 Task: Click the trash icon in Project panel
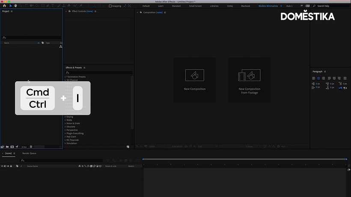(x=31, y=147)
